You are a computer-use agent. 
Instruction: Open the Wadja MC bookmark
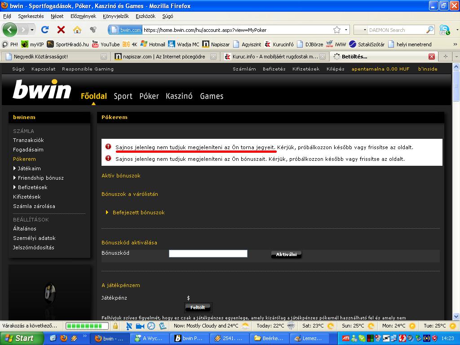184,44
